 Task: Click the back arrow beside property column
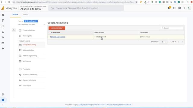14,30
